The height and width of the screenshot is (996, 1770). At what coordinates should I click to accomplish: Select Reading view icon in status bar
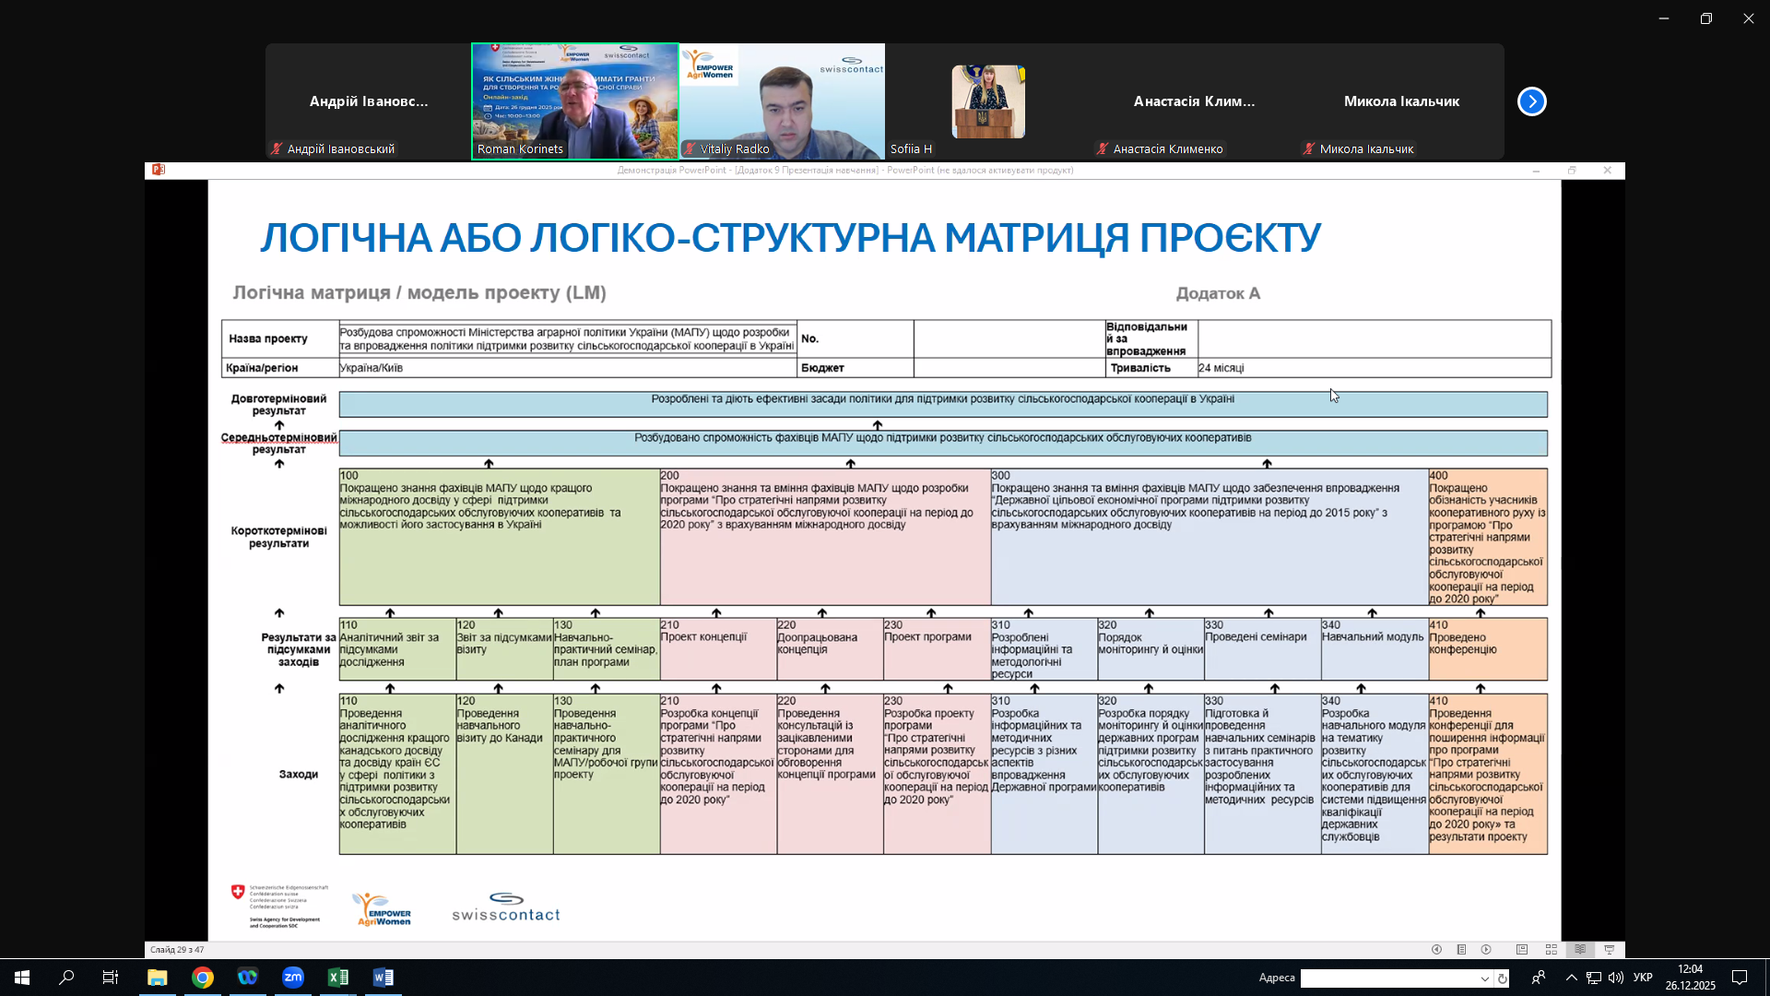(1580, 950)
